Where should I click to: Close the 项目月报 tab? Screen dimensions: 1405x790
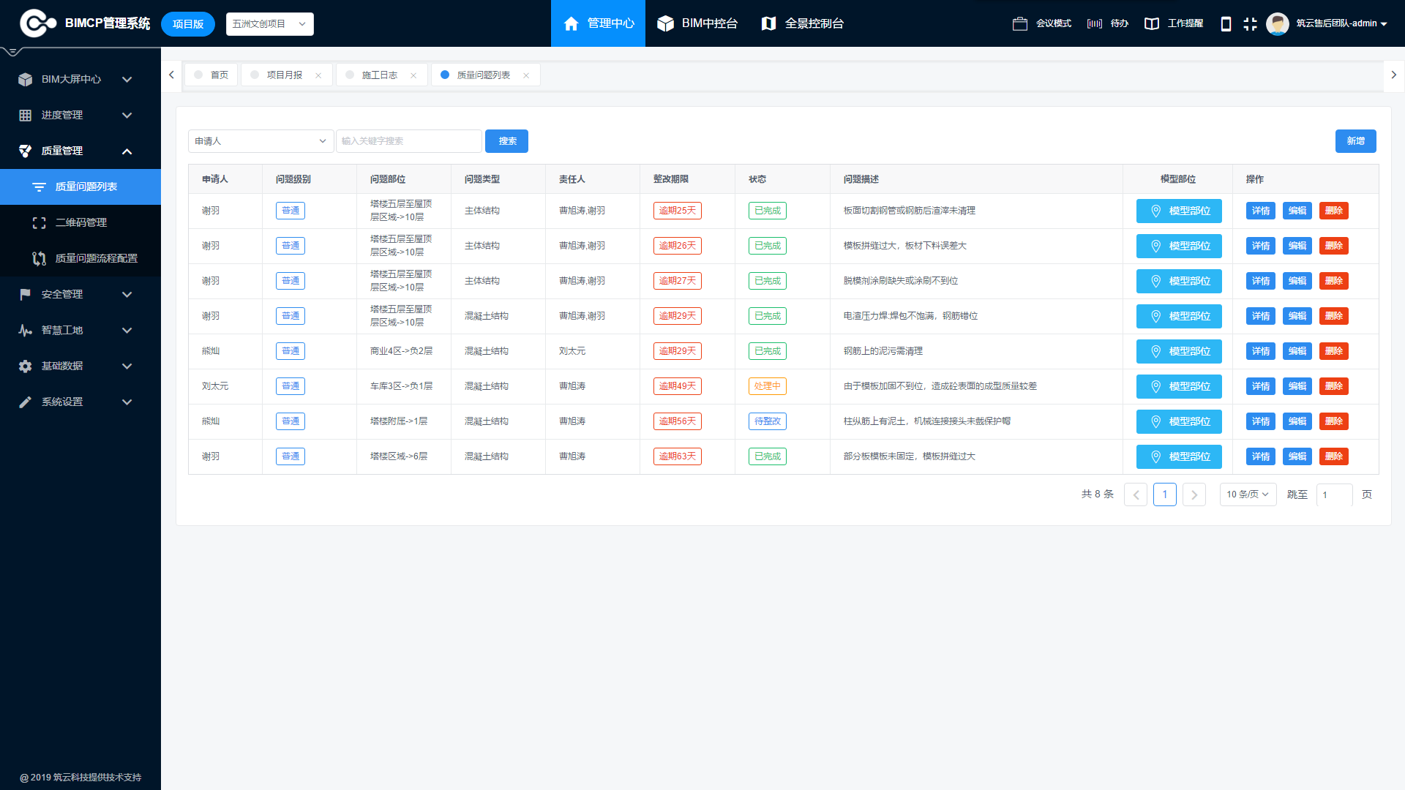coord(318,75)
